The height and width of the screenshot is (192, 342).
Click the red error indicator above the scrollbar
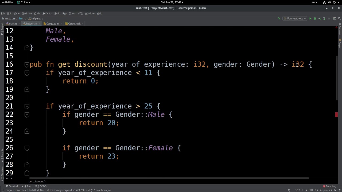tap(336, 27)
